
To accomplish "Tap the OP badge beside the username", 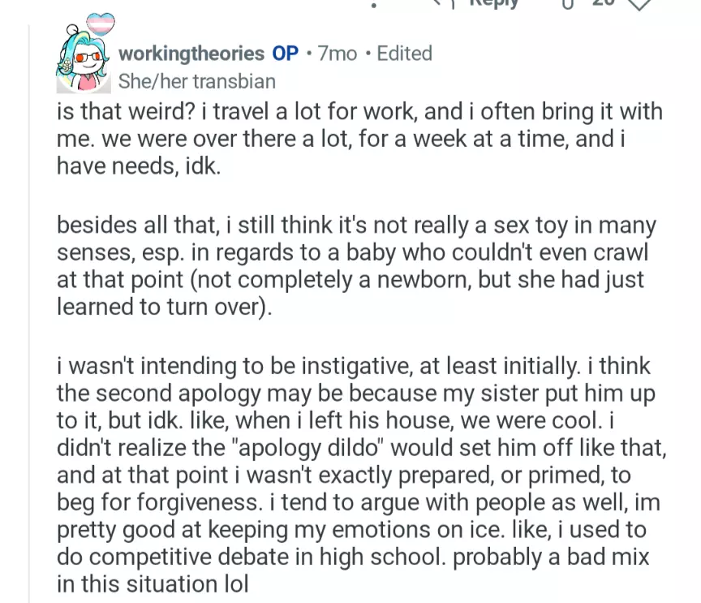I will [x=286, y=54].
